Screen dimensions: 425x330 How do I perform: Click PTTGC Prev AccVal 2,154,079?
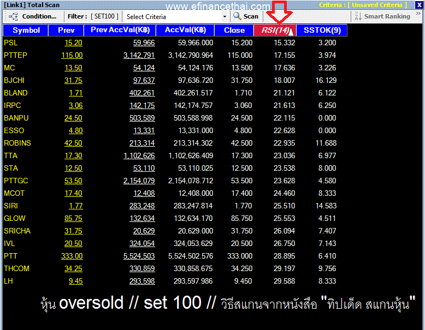pyautogui.click(x=139, y=181)
